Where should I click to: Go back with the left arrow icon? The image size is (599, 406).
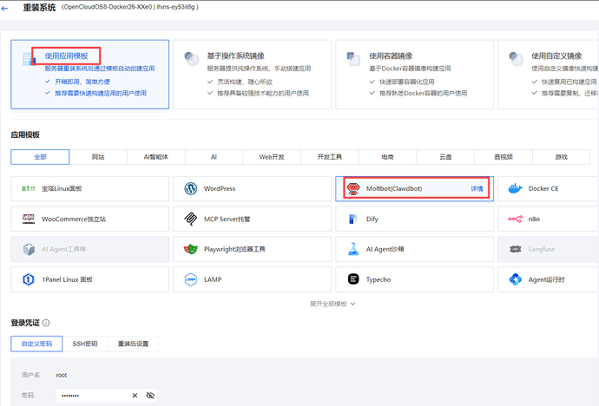click(x=4, y=8)
